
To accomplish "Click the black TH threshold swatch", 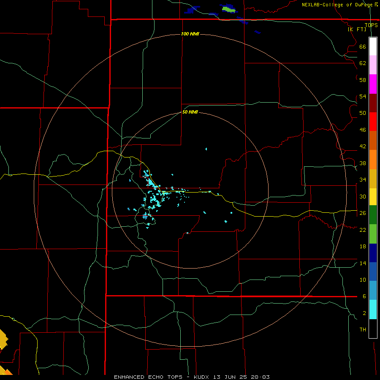I will (x=373, y=328).
